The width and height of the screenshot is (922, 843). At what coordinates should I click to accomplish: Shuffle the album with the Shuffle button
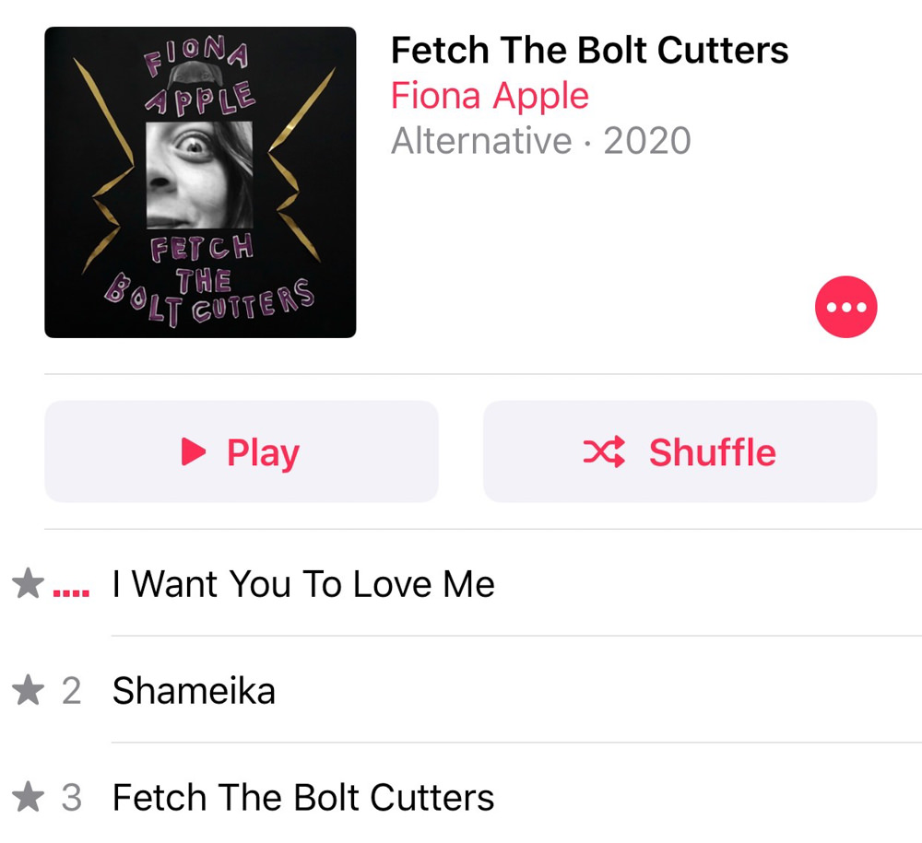(680, 451)
